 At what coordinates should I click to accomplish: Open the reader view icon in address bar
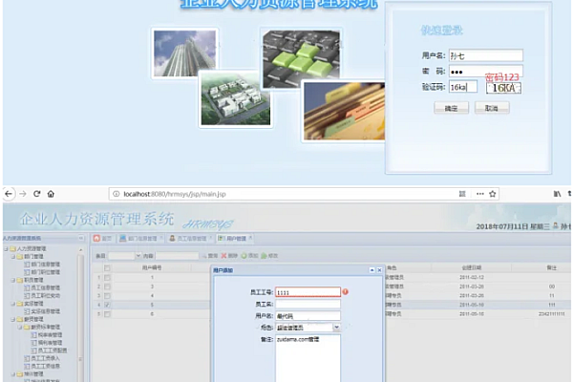(462, 194)
